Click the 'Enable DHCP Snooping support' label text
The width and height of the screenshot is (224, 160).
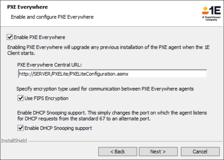point(58,128)
